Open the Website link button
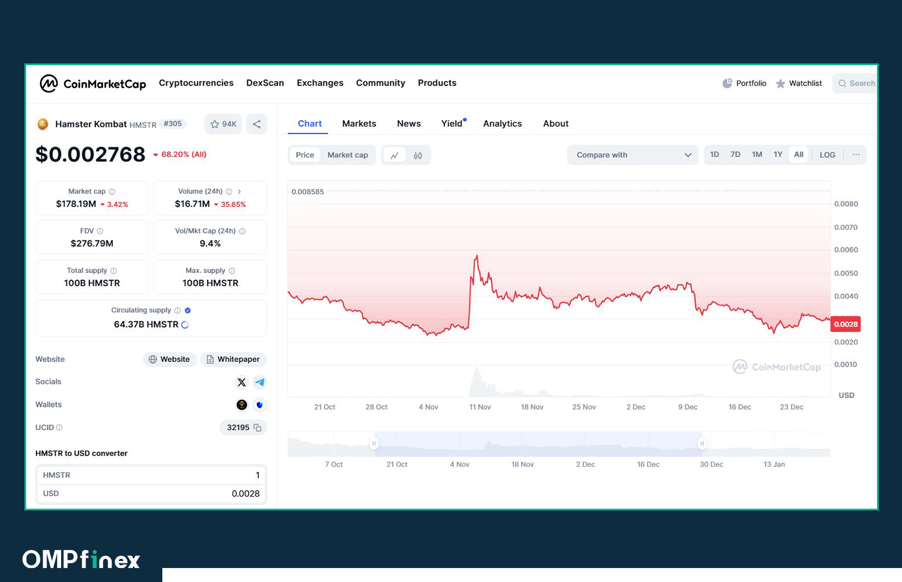 [170, 360]
